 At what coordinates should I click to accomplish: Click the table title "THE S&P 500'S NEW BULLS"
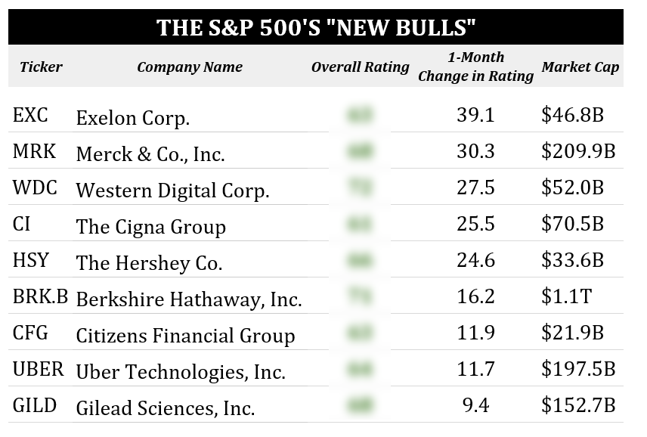[316, 28]
